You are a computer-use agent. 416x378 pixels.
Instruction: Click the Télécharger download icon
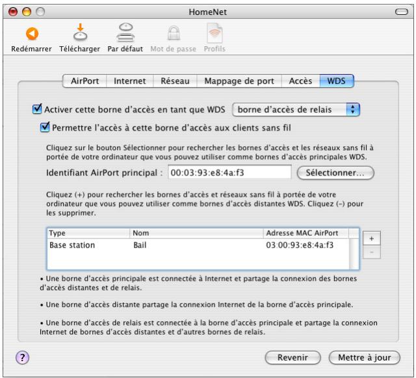click(x=80, y=32)
